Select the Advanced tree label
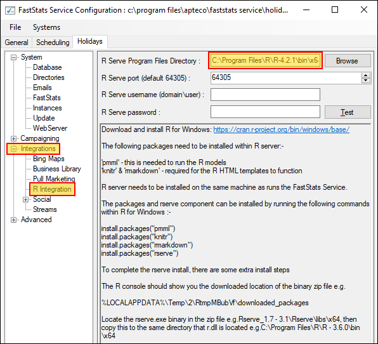 tap(36, 220)
